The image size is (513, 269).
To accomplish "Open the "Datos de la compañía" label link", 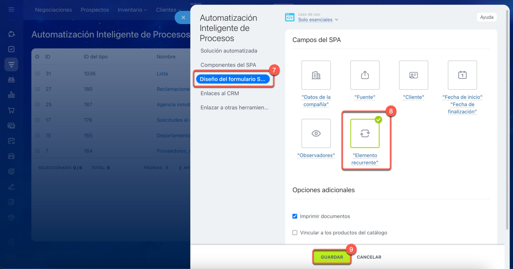I will 317,100.
